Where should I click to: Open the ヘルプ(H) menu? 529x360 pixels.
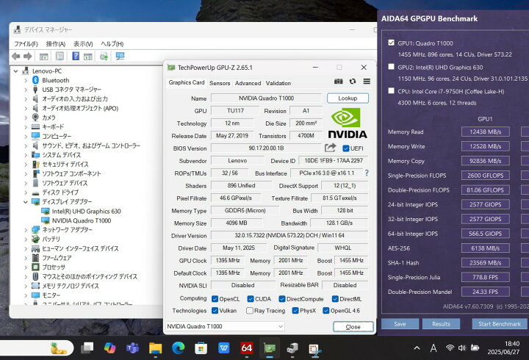click(112, 44)
